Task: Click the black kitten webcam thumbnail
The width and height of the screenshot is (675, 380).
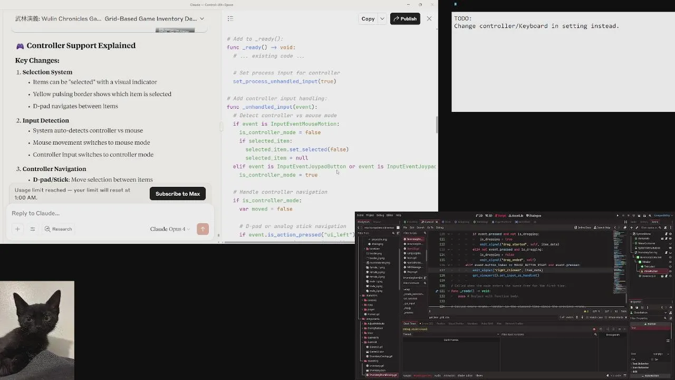Action: [37, 330]
